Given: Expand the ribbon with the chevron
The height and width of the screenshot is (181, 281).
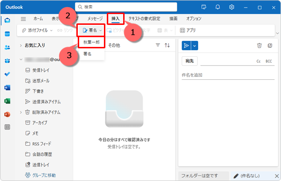Looking at the screenshot, I should (277, 33).
